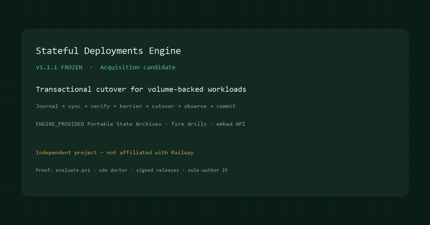Click the 'Independent project — not affiliated with Railway' notice
Screen dimensions: 430x225
(x=115, y=152)
